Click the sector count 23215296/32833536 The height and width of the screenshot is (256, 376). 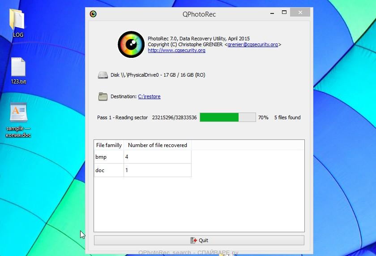(x=174, y=117)
